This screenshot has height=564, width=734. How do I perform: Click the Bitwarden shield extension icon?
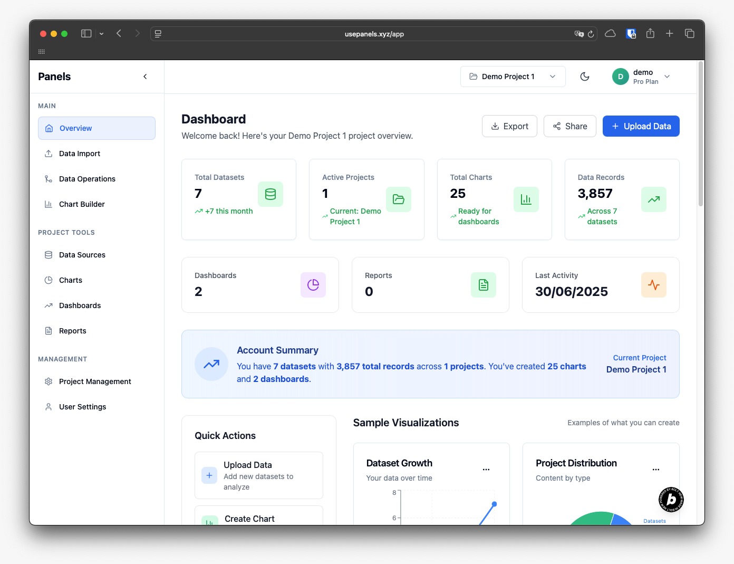[631, 34]
